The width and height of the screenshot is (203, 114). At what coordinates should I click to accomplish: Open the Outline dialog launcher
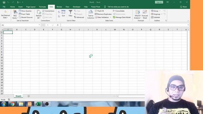click(166, 21)
